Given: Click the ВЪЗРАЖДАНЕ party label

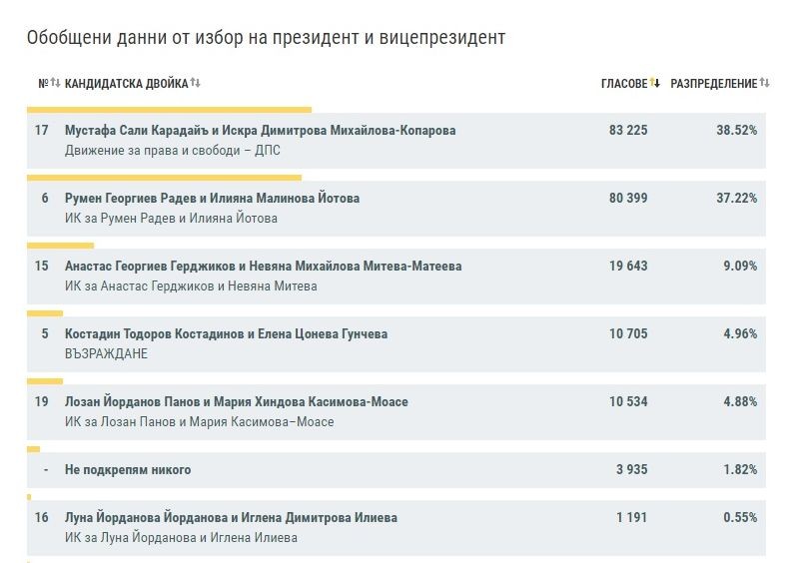Looking at the screenshot, I should 106,354.
